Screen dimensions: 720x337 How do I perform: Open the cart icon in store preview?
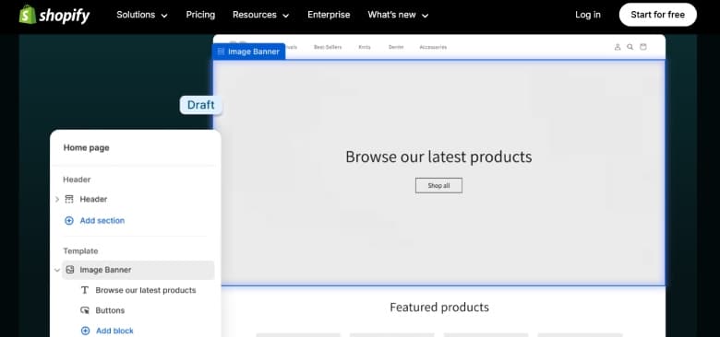(642, 47)
